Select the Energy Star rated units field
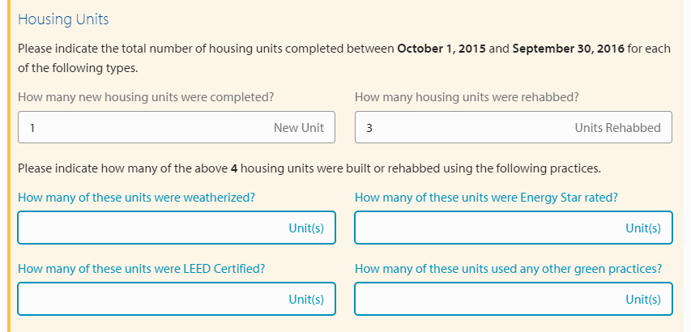691x332 pixels. [486, 228]
